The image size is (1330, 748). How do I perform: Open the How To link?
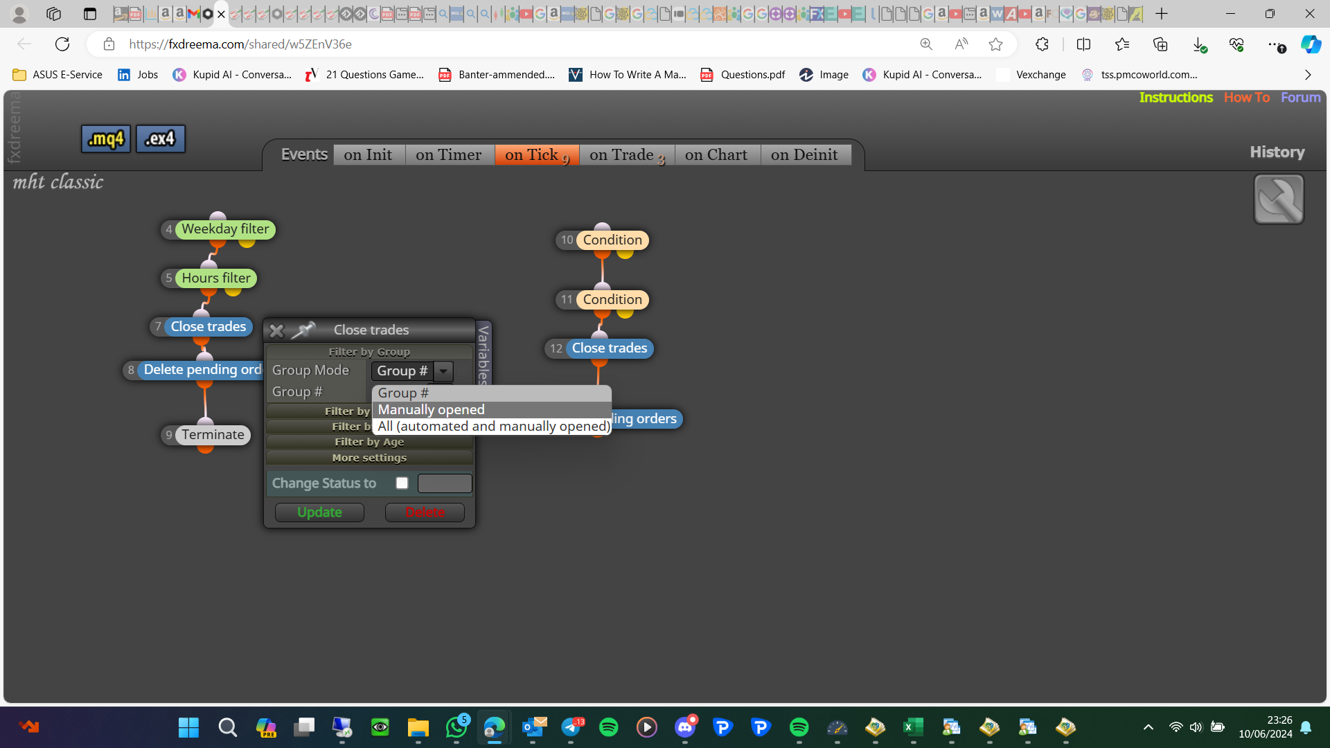point(1247,98)
